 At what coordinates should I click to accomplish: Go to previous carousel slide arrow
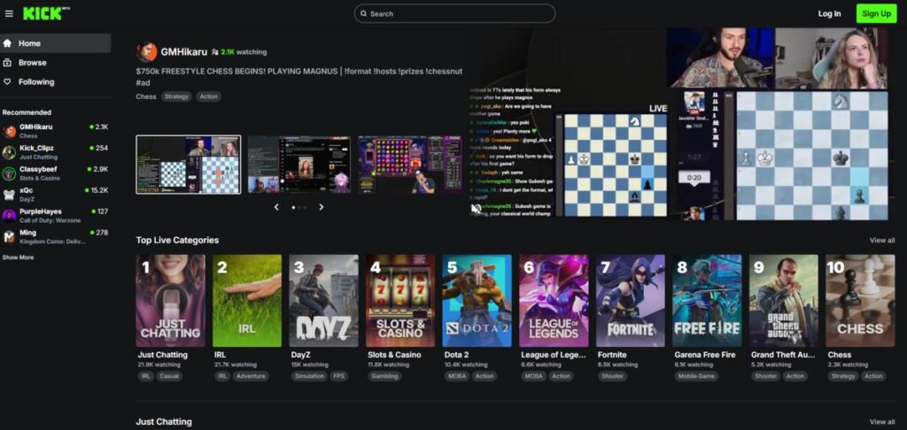276,207
